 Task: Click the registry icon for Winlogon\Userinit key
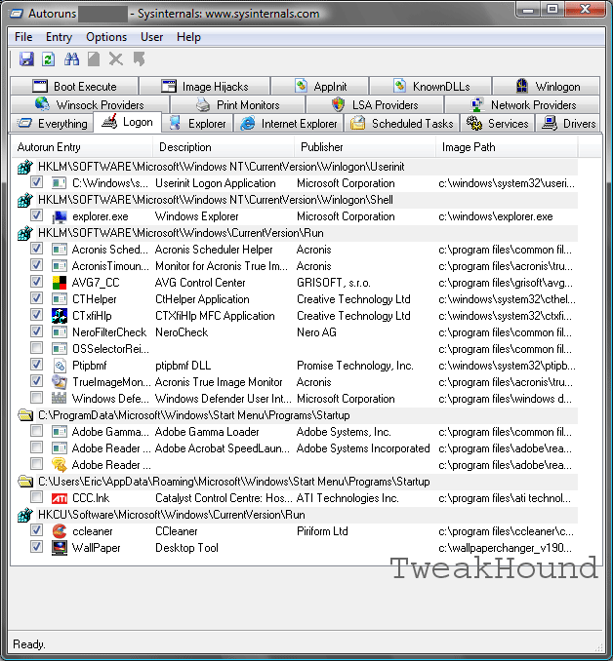[x=25, y=167]
